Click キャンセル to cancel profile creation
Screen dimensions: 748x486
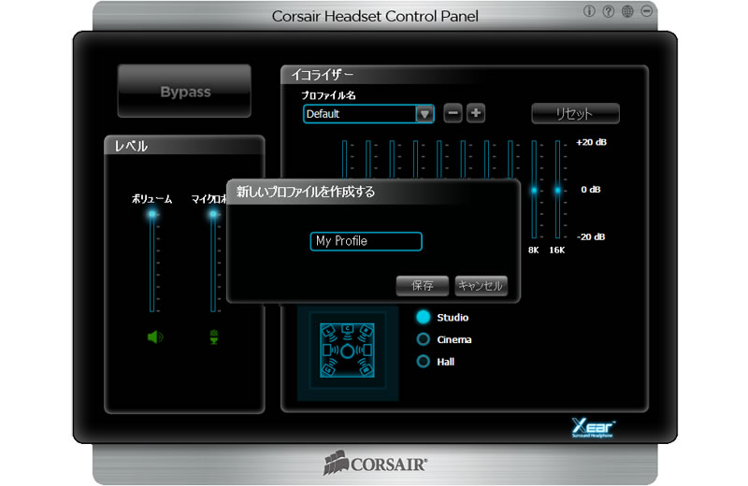pos(481,286)
